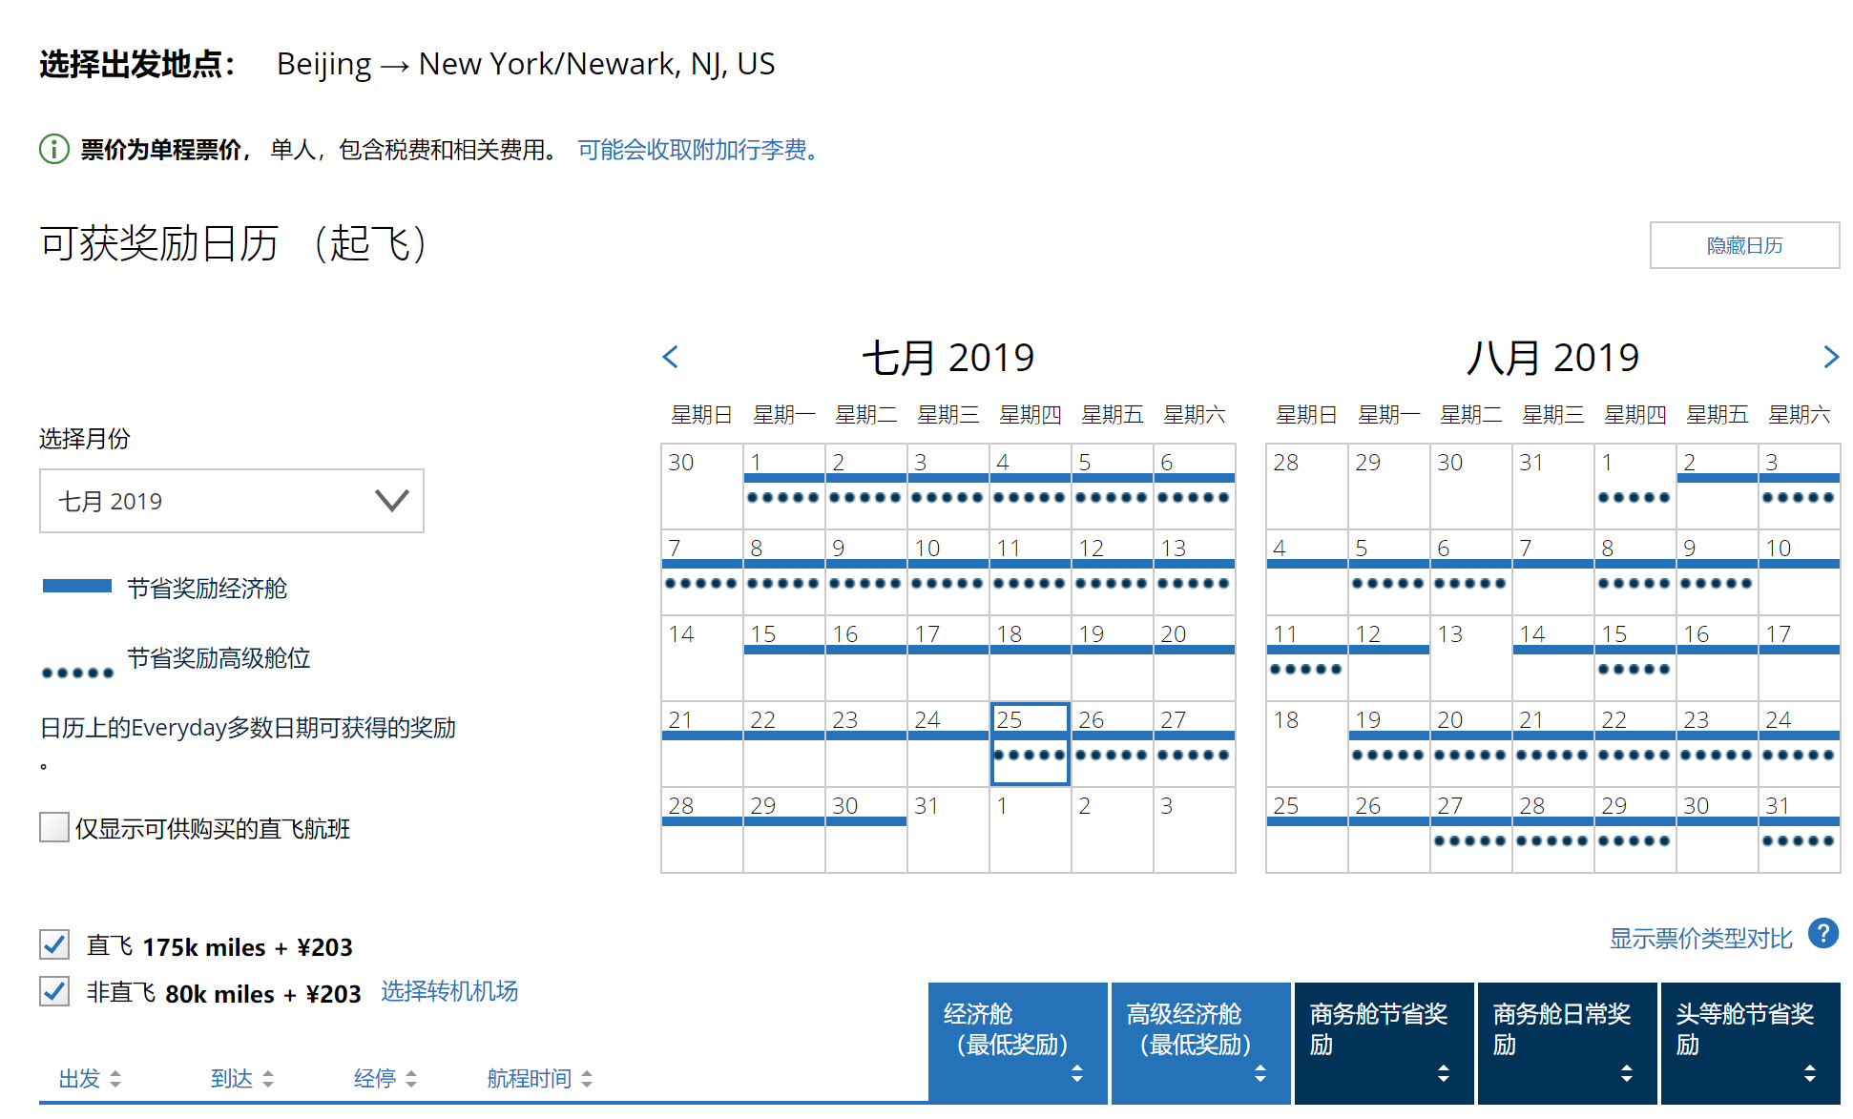1853x1119 pixels.
Task: Click the blue question mark help icon
Action: pos(1822,934)
